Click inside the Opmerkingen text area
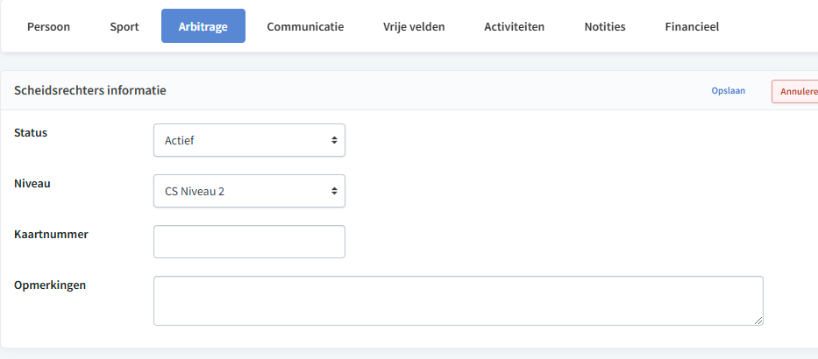Screen dimensions: 818x359 click(x=458, y=300)
